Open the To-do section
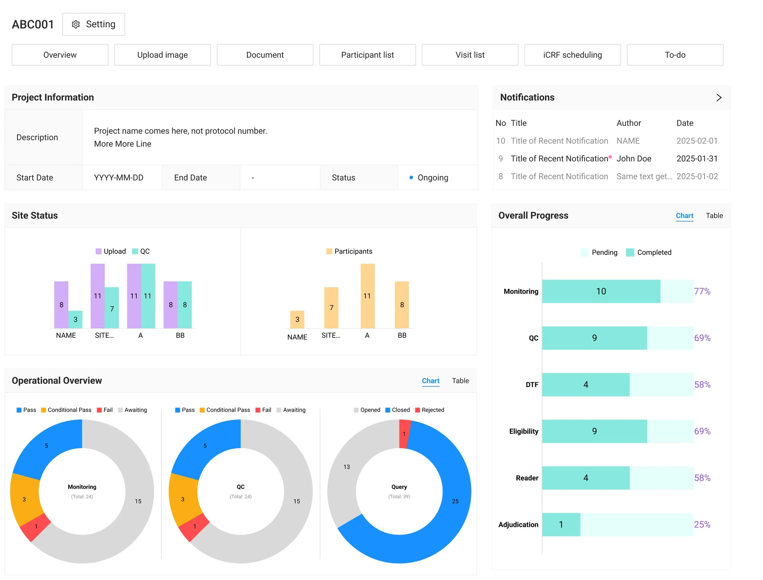Viewport: 763px width, 580px height. point(675,55)
